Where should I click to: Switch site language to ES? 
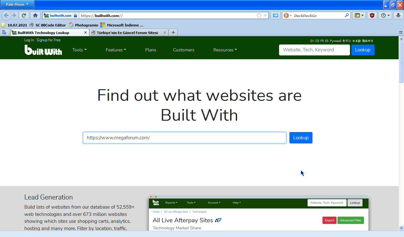click(x=327, y=41)
